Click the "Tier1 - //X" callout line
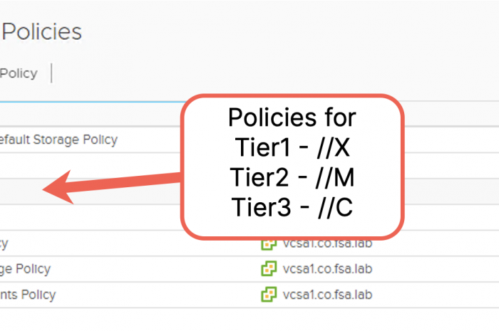499x331 pixels. click(x=292, y=147)
